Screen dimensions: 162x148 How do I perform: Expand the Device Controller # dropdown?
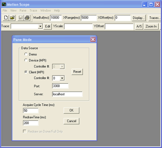coord(62,67)
